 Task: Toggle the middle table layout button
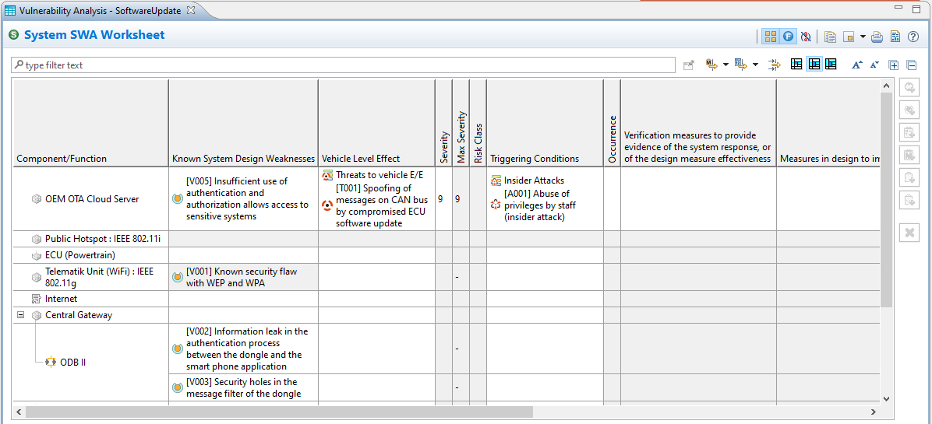point(814,65)
